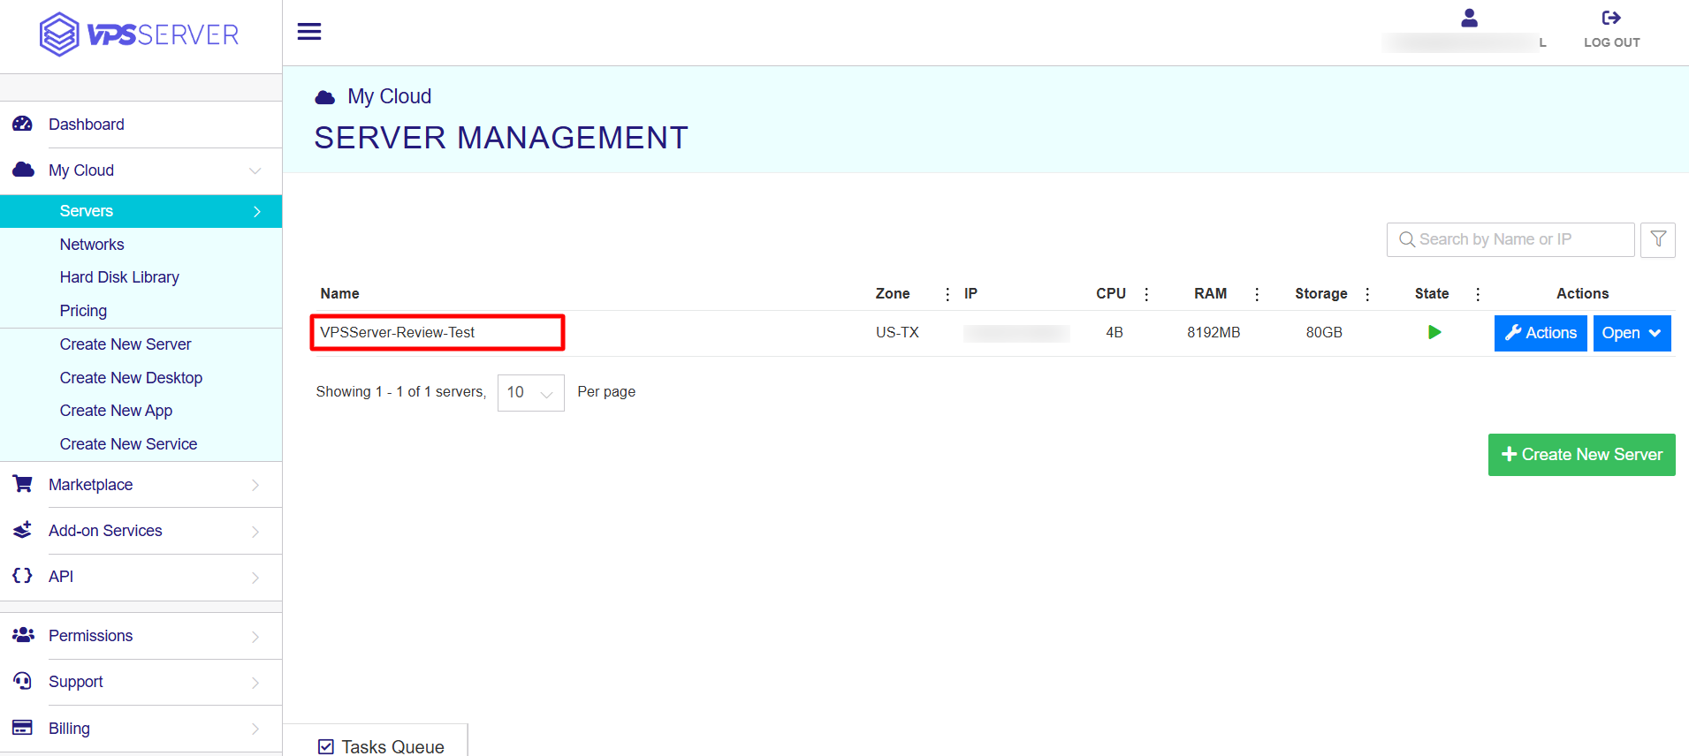Screen dimensions: 1689x756
Task: Expand the Servers submenu arrow
Action: (257, 211)
